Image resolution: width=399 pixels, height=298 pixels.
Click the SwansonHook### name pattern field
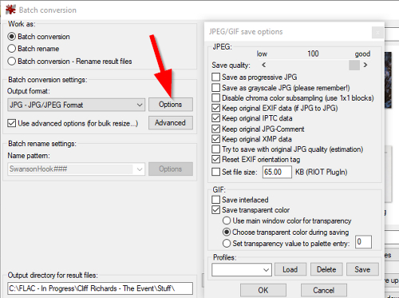[76, 169]
